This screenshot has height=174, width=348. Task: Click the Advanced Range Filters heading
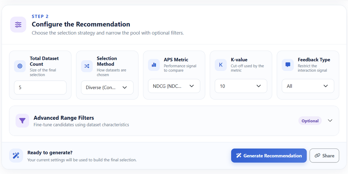tap(64, 118)
